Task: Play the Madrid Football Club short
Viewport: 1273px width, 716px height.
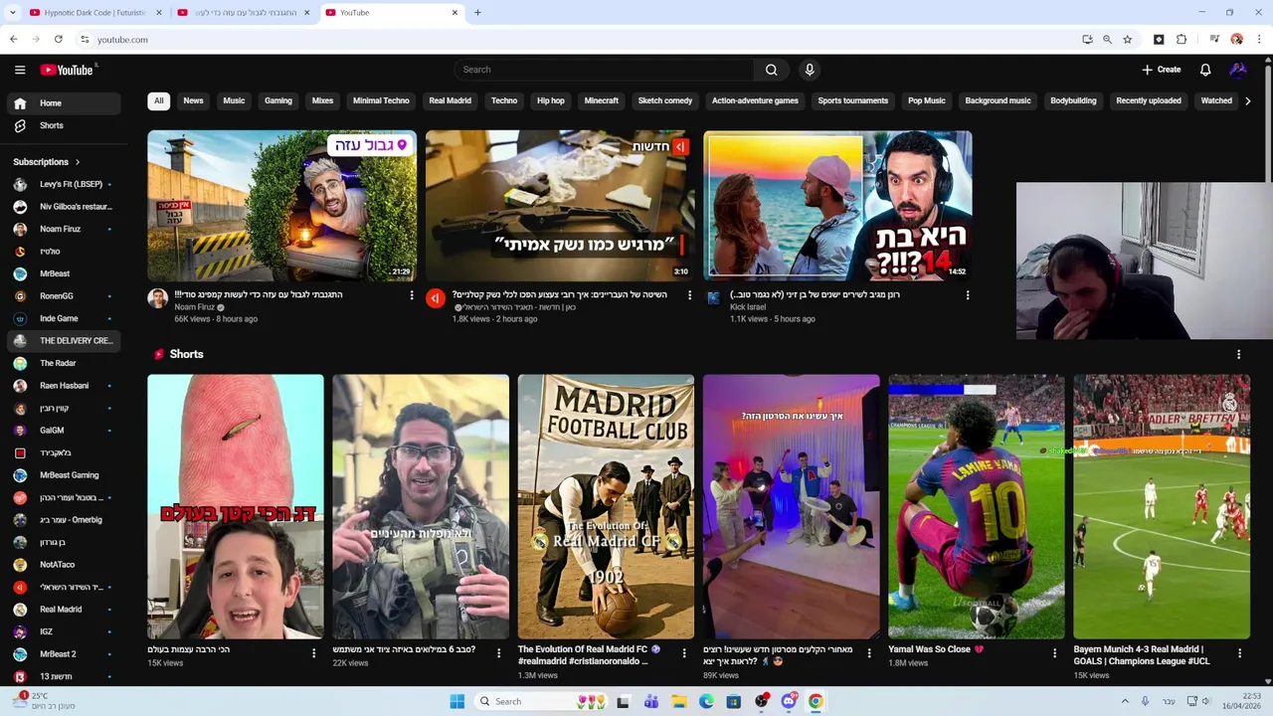Action: point(606,506)
